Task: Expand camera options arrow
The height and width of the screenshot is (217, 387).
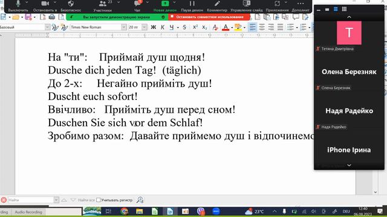Action: (55, 2)
